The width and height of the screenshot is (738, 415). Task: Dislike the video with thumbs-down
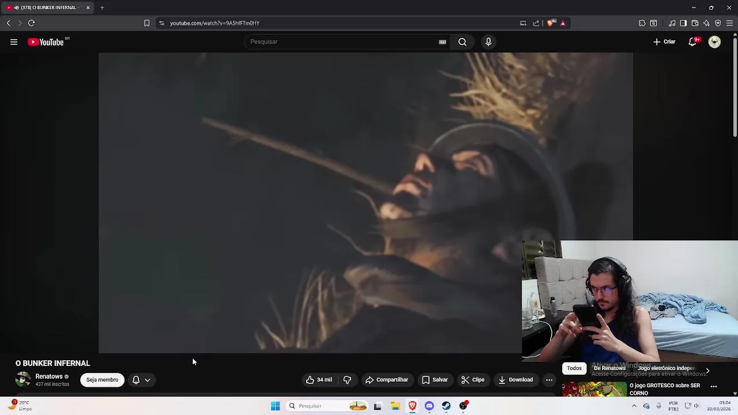tap(347, 380)
